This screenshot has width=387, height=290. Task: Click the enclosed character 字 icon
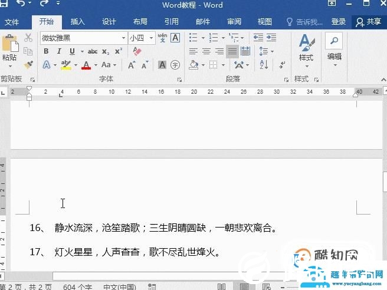[175, 65]
